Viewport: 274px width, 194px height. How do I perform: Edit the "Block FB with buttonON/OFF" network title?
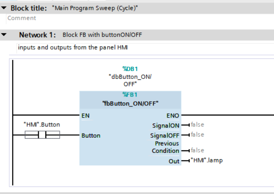point(102,35)
